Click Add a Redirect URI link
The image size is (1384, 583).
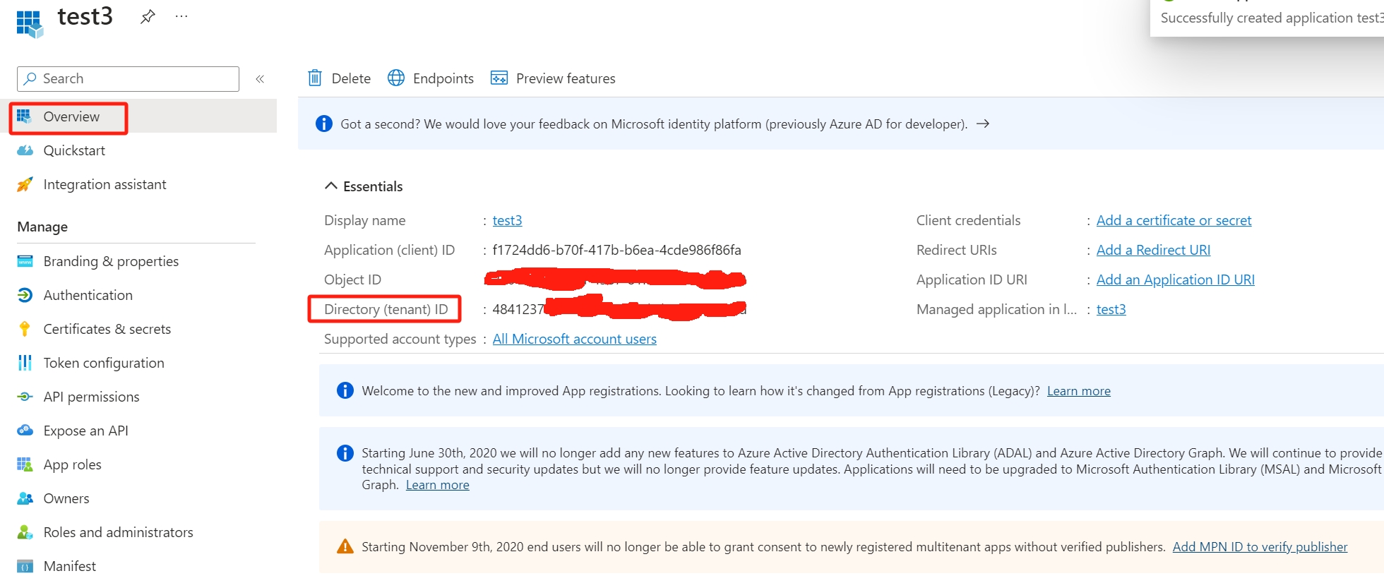pos(1153,250)
